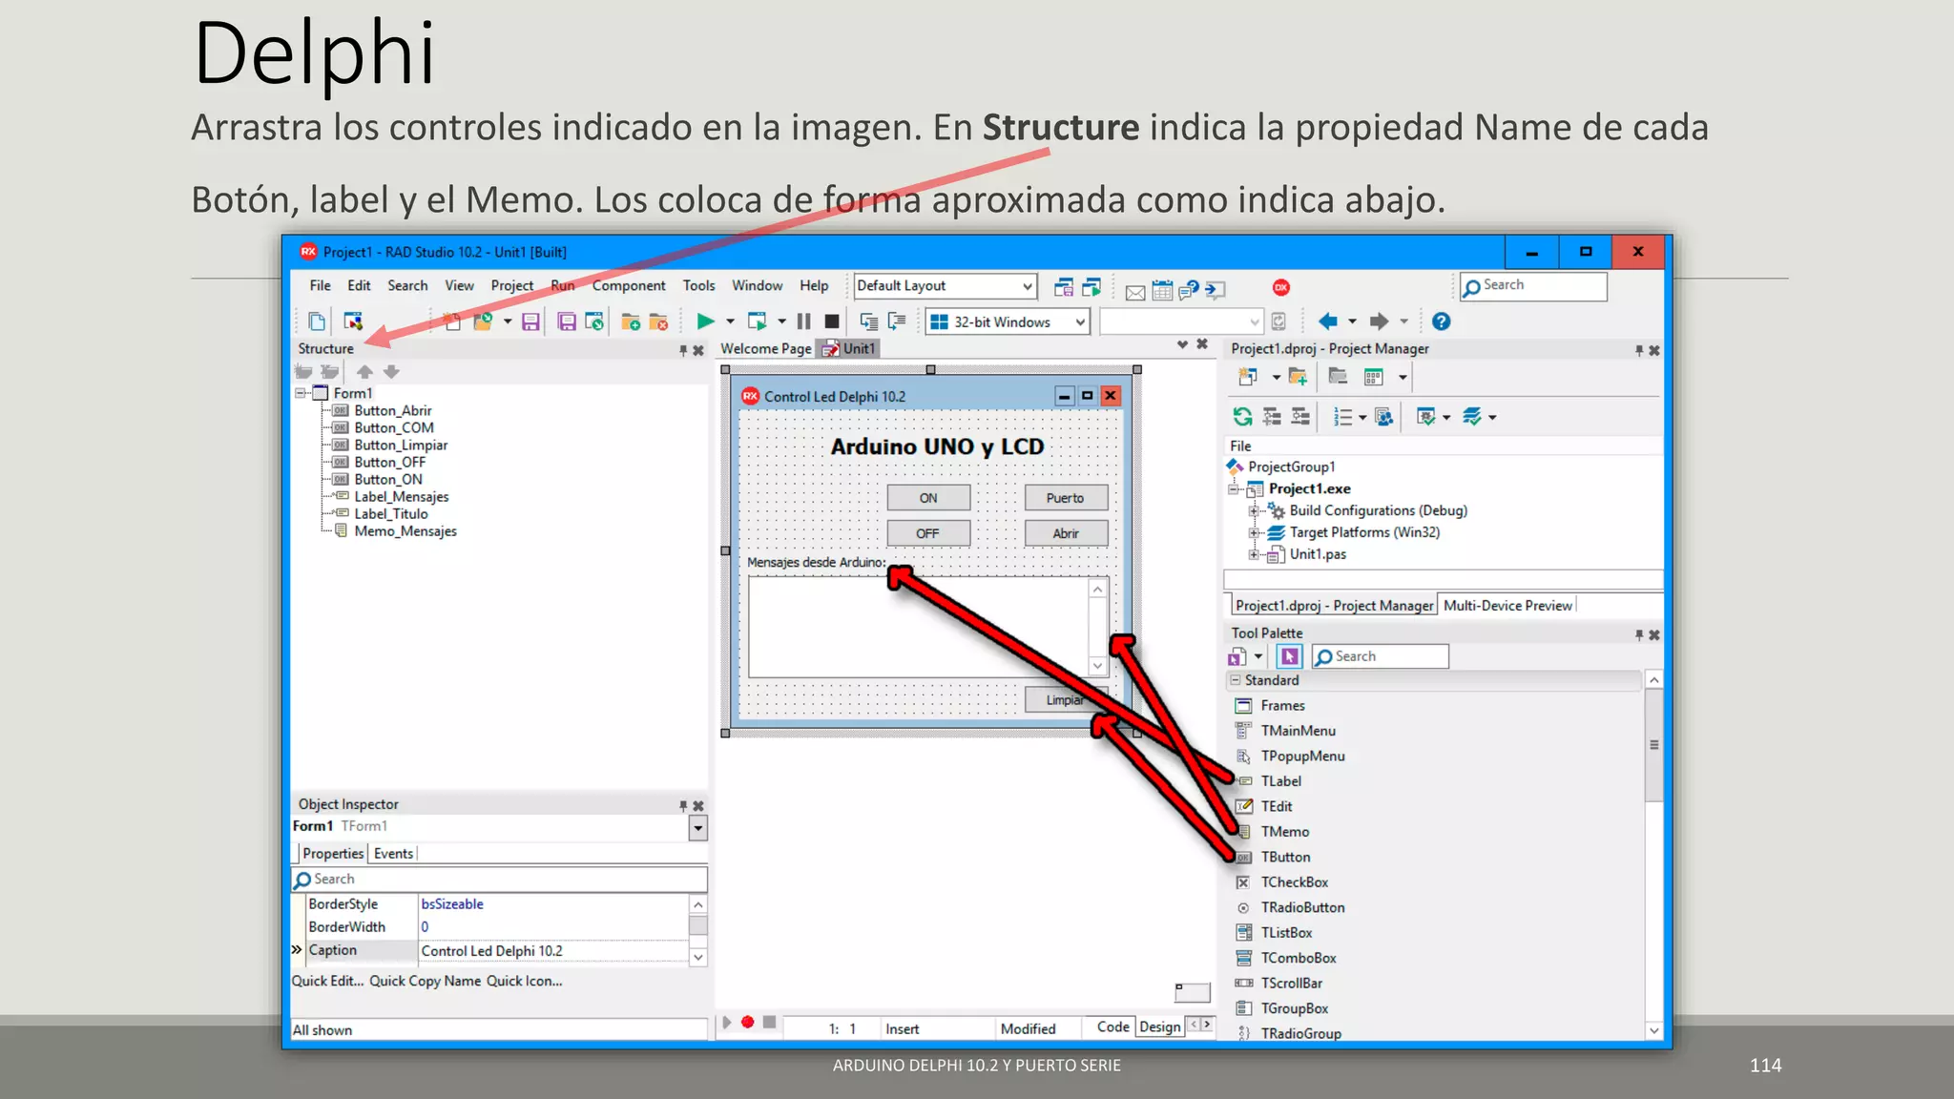
Task: Click the Quick Edit... link
Action: tap(327, 981)
